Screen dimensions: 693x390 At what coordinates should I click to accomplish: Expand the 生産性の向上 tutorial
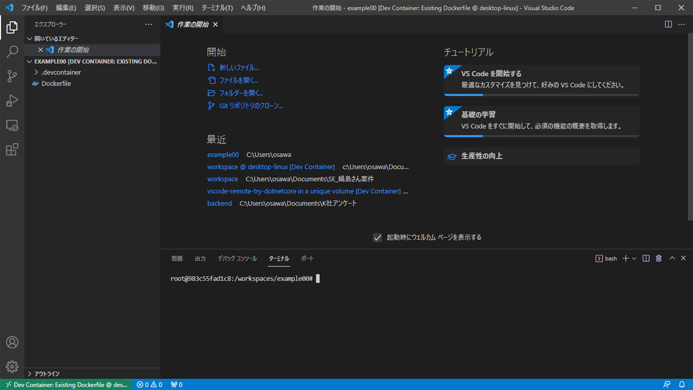pos(542,156)
